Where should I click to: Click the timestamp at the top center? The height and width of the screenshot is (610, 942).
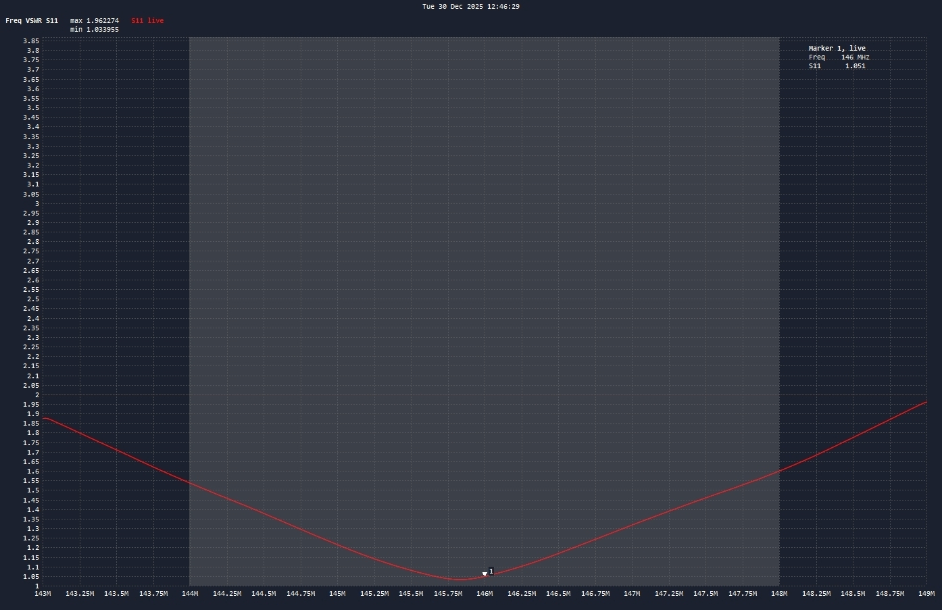point(470,7)
